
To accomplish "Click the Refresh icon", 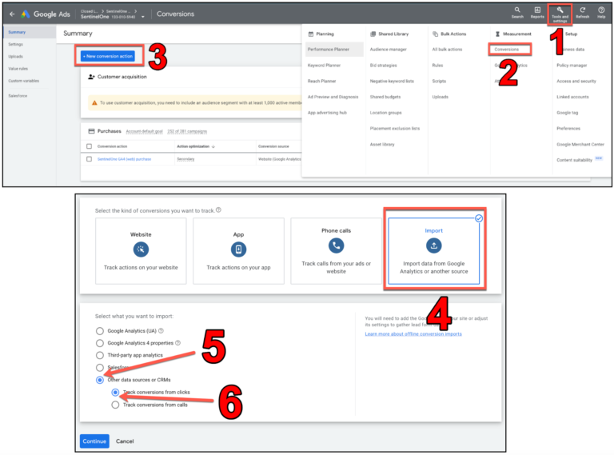I will tap(582, 10).
